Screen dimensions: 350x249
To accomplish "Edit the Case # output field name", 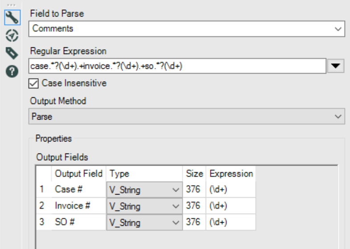I will coord(78,190).
